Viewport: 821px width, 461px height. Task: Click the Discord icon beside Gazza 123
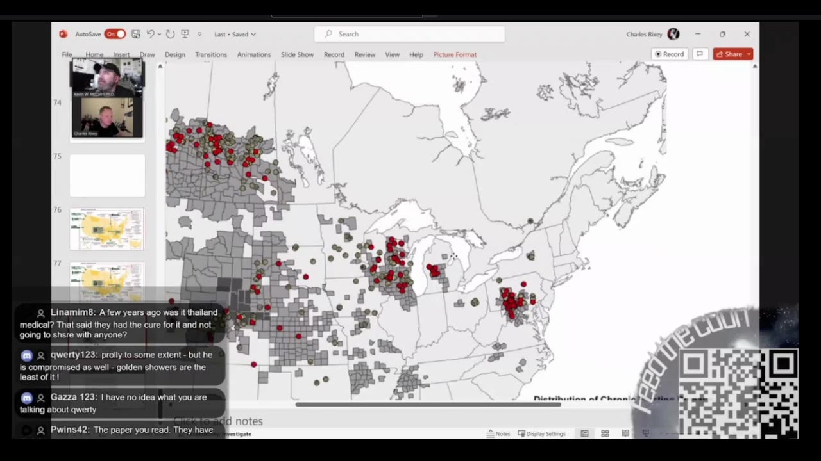[26, 398]
